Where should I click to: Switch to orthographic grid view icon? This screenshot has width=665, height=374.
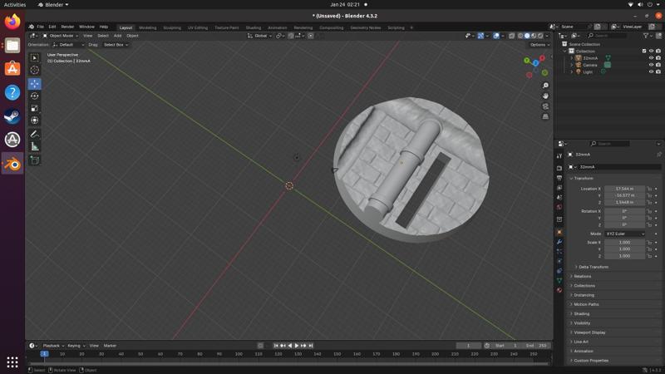coord(545,116)
